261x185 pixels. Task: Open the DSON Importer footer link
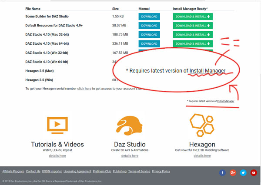[52, 172]
